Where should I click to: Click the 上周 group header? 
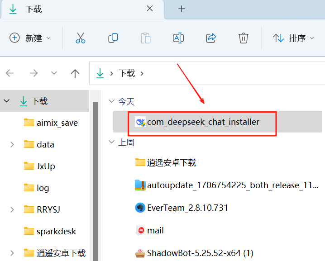(126, 142)
